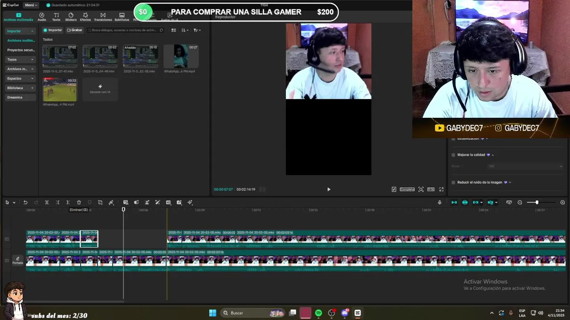Open the CapCut Menú dropdown

(31, 5)
